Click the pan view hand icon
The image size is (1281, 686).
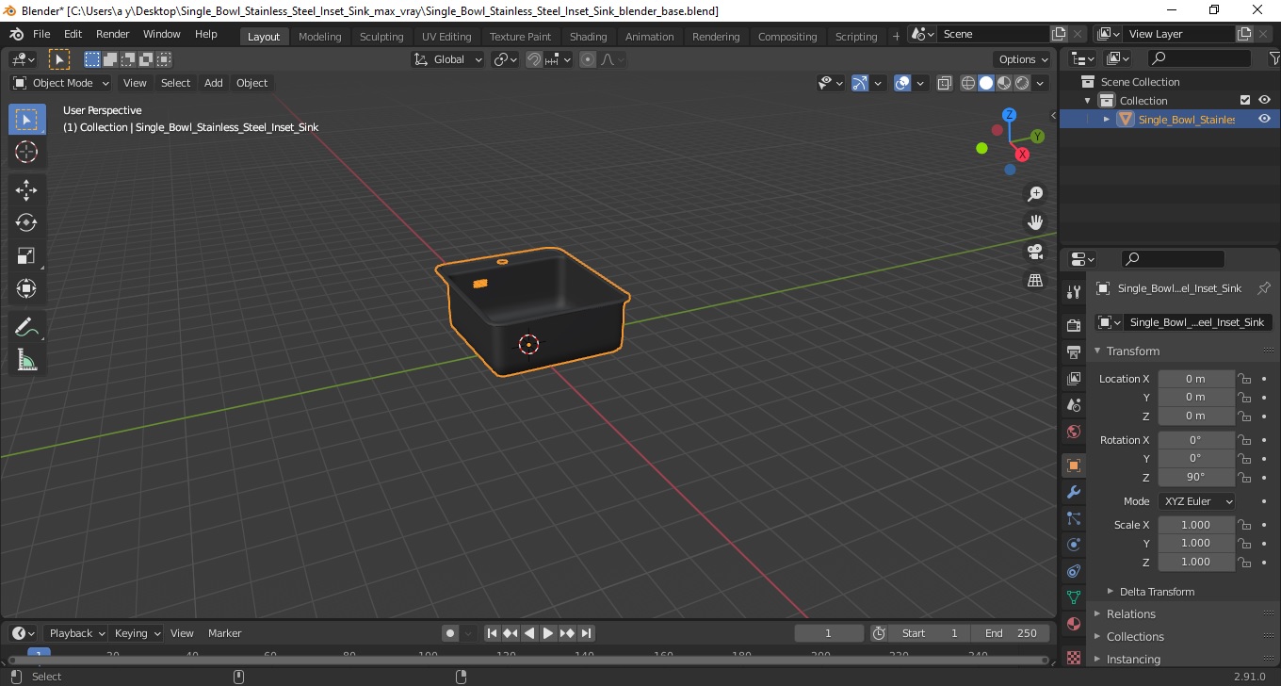coord(1035,222)
